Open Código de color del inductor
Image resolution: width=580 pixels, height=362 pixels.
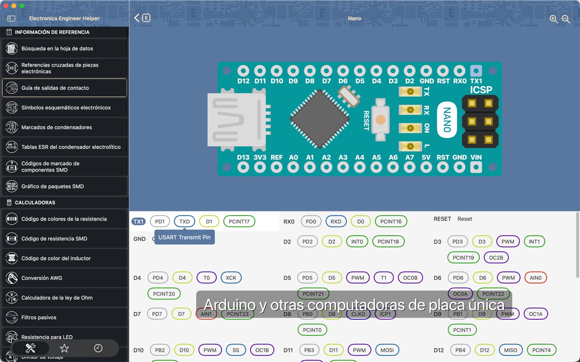(x=64, y=258)
